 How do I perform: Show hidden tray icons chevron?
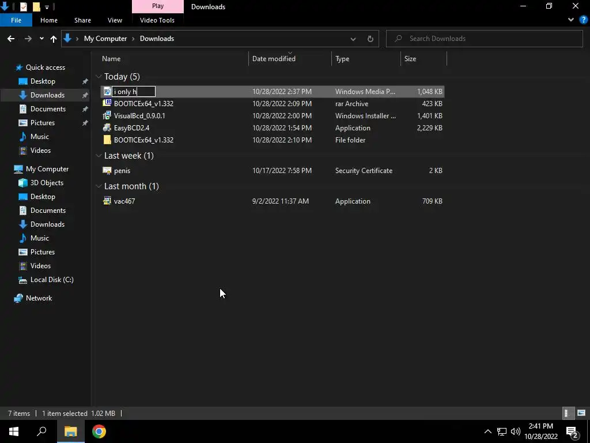tap(487, 431)
